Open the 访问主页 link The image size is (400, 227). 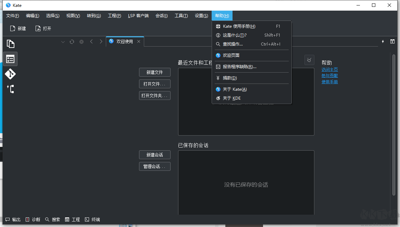(x=329, y=70)
